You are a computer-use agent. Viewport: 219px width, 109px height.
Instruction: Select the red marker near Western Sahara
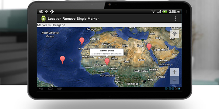pos(82,41)
